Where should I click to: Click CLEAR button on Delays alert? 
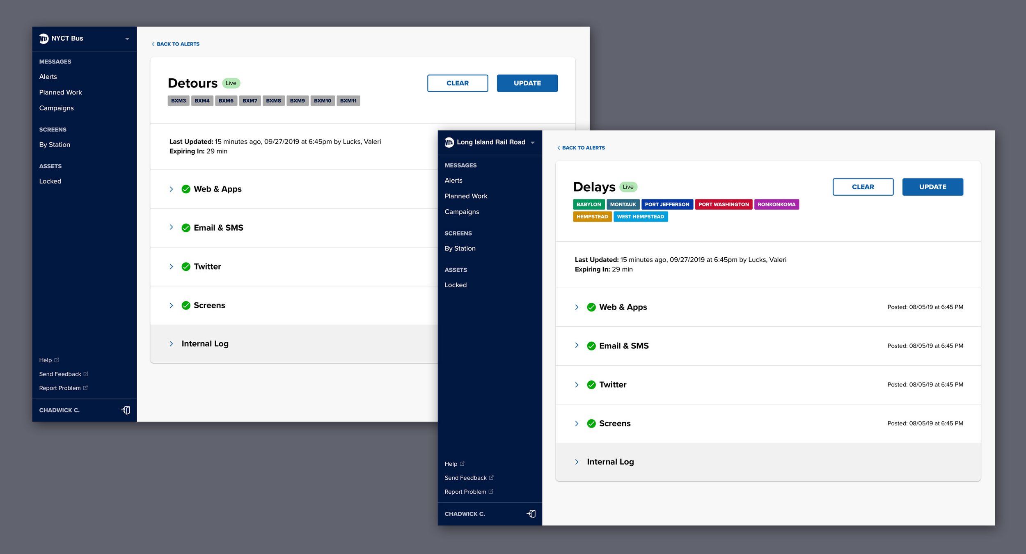point(863,187)
